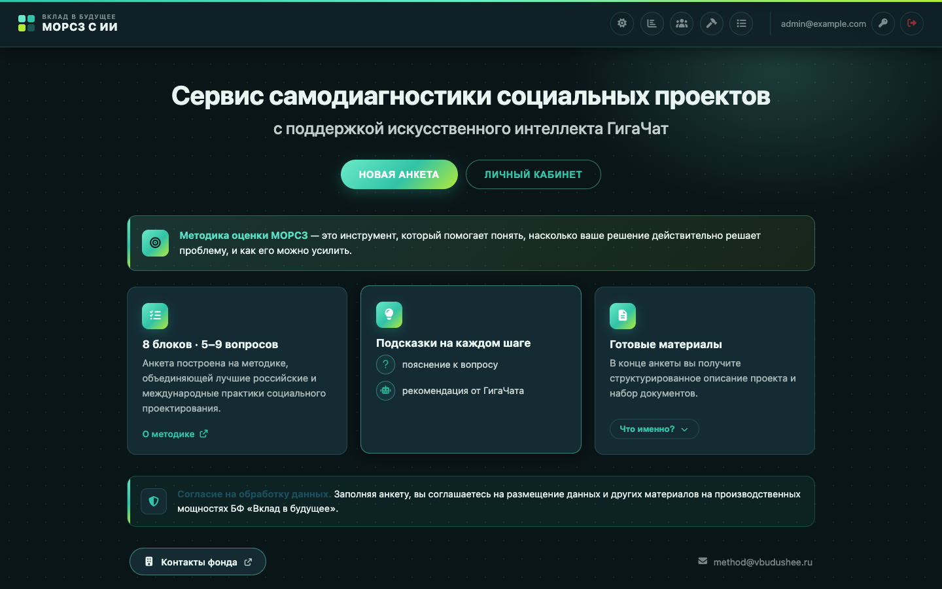Open the bar chart statistics icon
Viewport: 942px width, 589px height.
pyautogui.click(x=652, y=24)
